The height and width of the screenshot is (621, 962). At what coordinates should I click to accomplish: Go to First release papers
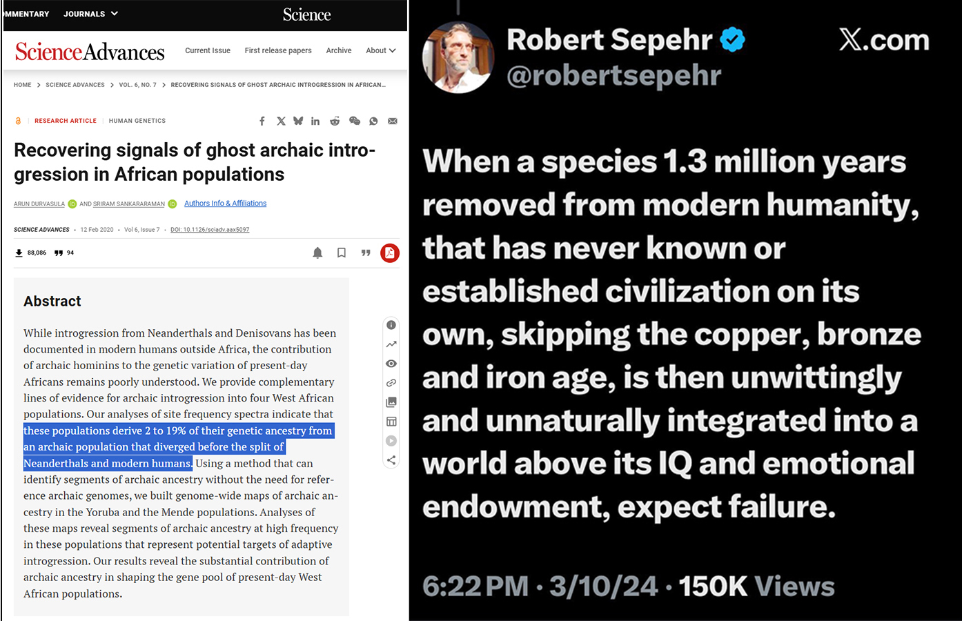click(278, 50)
